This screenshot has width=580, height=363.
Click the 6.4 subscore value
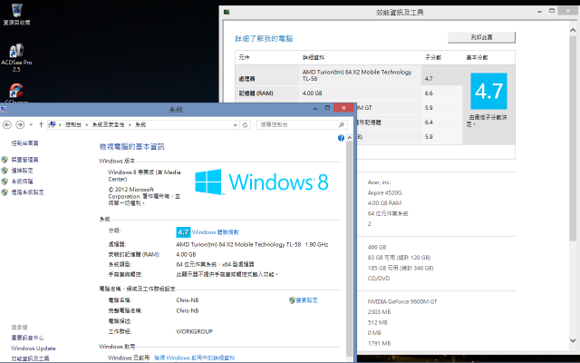429,123
